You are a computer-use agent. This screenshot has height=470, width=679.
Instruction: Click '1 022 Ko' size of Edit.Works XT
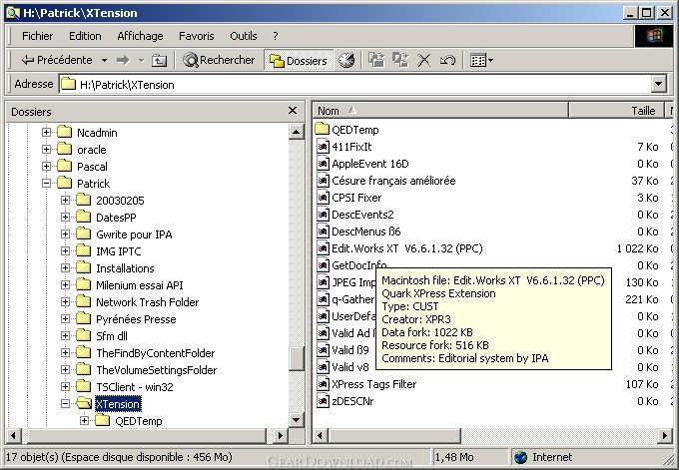[x=637, y=248]
